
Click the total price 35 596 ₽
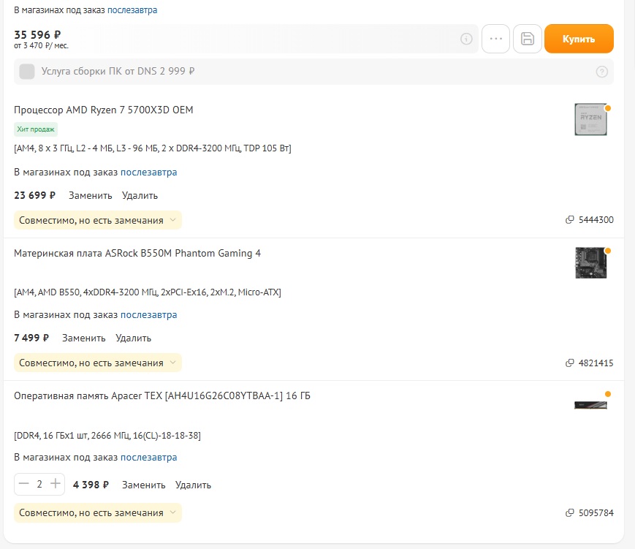[x=37, y=35]
